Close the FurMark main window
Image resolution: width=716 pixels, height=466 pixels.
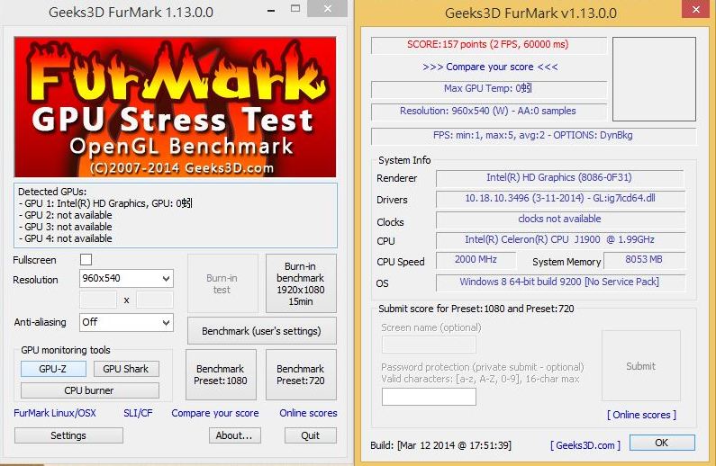(328, 9)
